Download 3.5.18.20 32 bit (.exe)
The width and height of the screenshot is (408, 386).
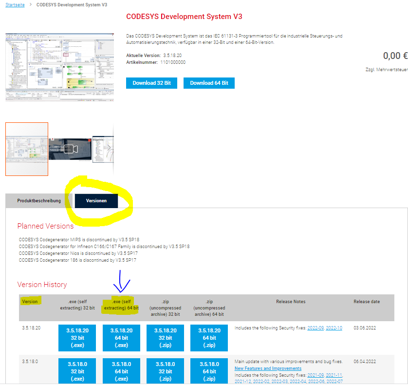click(x=77, y=338)
